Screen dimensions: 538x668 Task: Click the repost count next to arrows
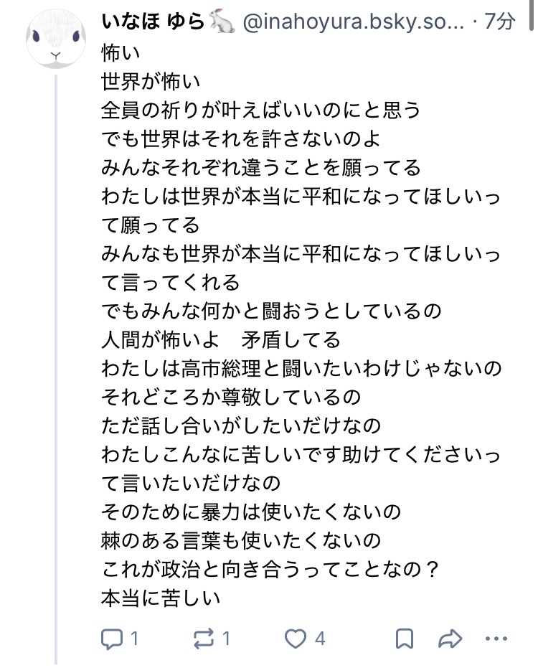click(226, 639)
